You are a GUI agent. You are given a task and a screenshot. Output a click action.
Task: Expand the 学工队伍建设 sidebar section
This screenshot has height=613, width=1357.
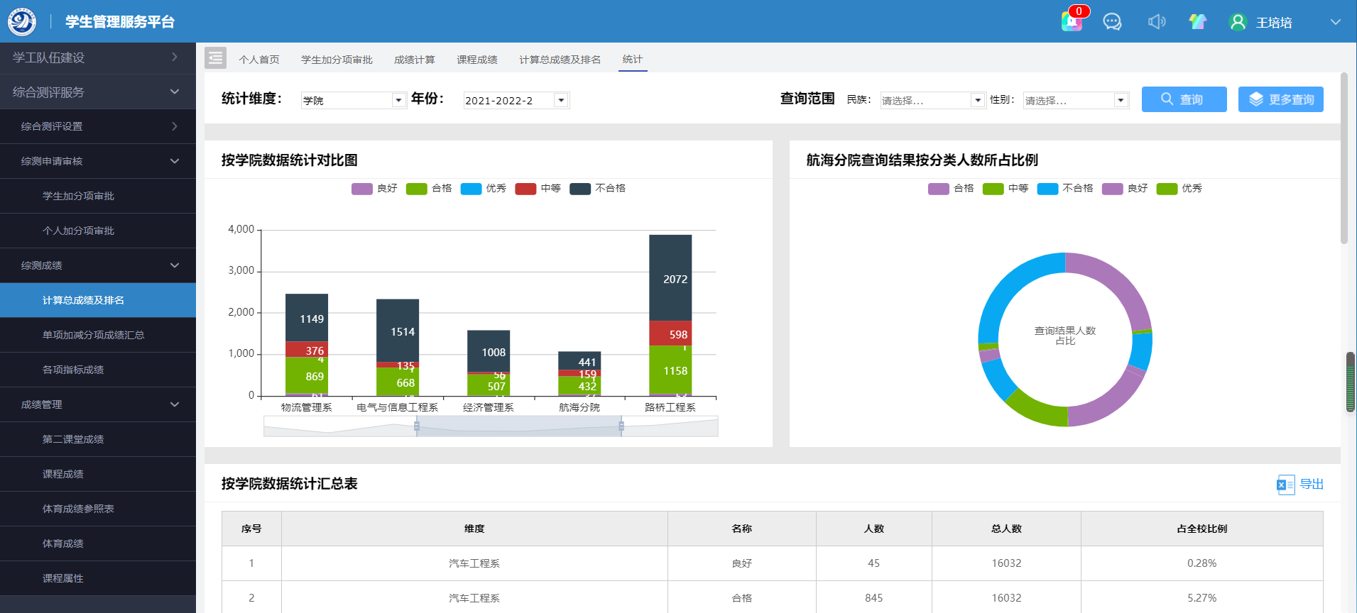(98, 57)
